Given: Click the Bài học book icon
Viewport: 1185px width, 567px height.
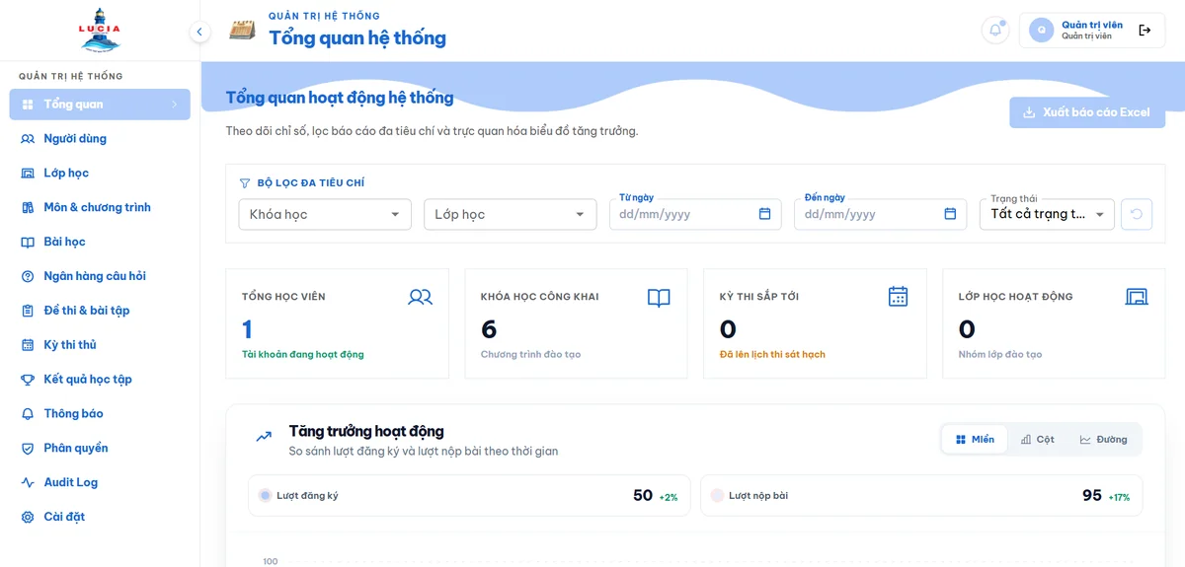Looking at the screenshot, I should click(28, 242).
